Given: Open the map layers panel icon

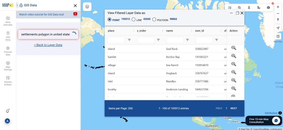Looking at the screenshot, I should coord(87,7).
